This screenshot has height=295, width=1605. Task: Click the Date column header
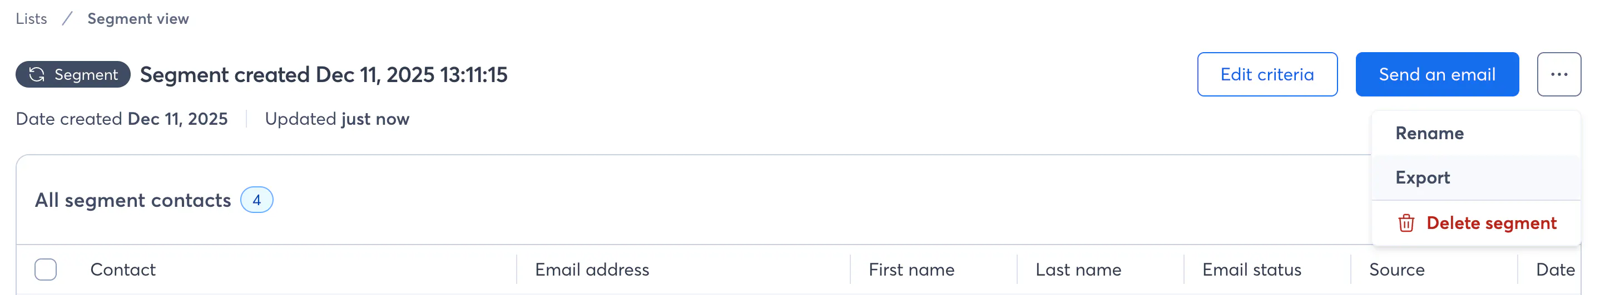1554,269
